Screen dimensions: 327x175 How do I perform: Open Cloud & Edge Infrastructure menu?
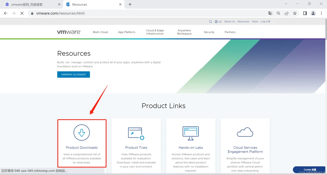tap(155, 32)
